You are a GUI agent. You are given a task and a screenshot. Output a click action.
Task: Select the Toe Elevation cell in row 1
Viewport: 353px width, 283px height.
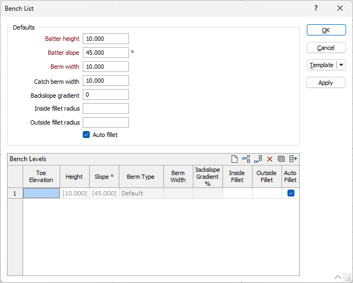pyautogui.click(x=41, y=193)
